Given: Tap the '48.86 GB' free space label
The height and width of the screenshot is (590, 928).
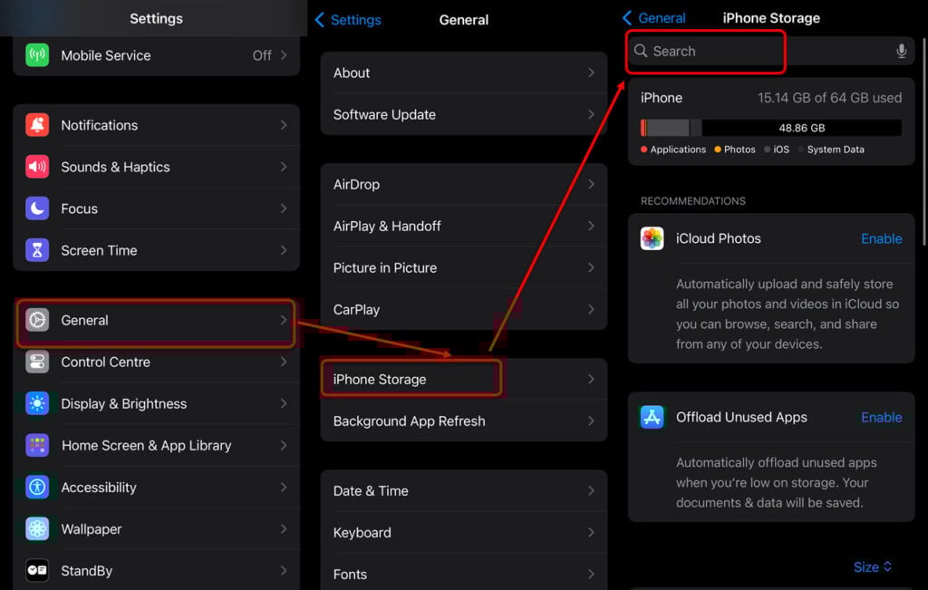Looking at the screenshot, I should click(801, 128).
